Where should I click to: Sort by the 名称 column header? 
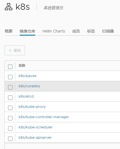click(22, 66)
